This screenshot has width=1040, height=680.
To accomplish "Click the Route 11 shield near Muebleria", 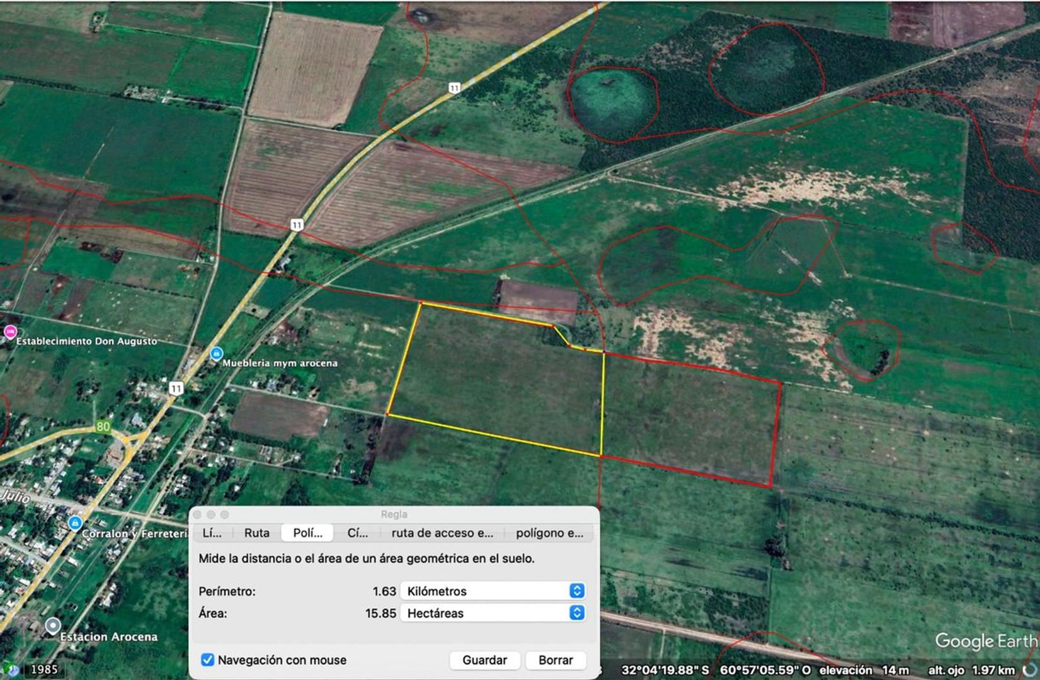I will pyautogui.click(x=176, y=388).
